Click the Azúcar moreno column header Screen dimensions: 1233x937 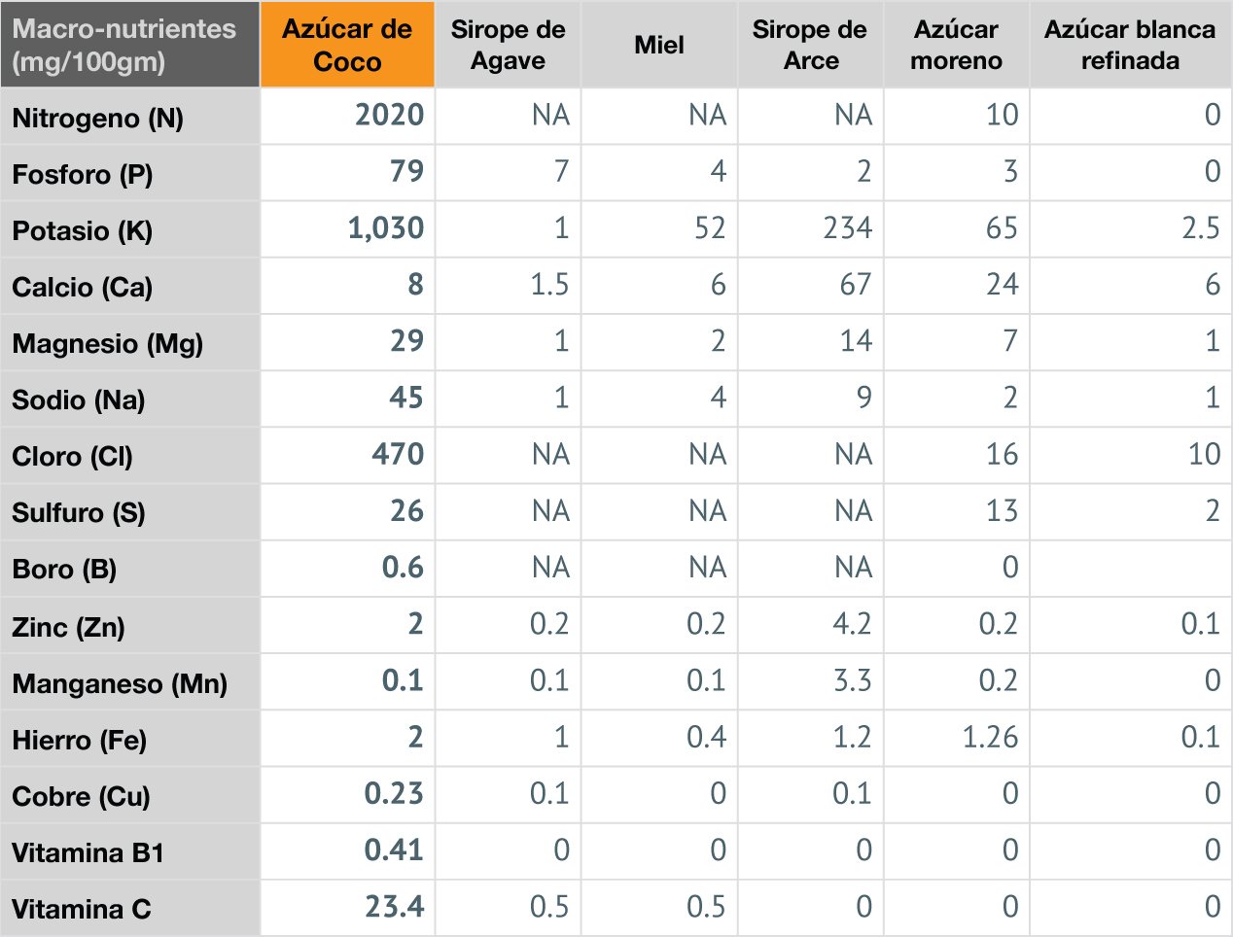tap(956, 45)
